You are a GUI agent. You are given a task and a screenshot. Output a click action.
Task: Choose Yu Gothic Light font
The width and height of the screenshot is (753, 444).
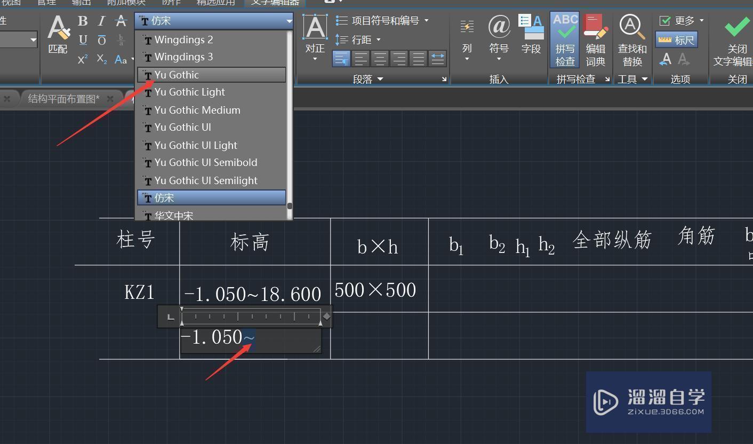[211, 92]
